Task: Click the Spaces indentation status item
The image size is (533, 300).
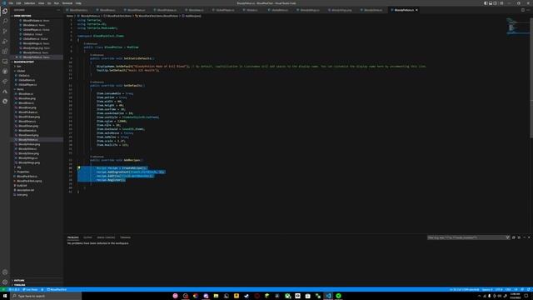Action: point(487,290)
